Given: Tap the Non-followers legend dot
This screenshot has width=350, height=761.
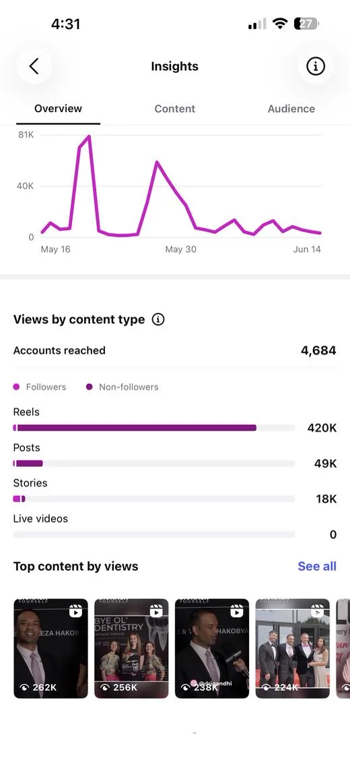Looking at the screenshot, I should point(89,387).
